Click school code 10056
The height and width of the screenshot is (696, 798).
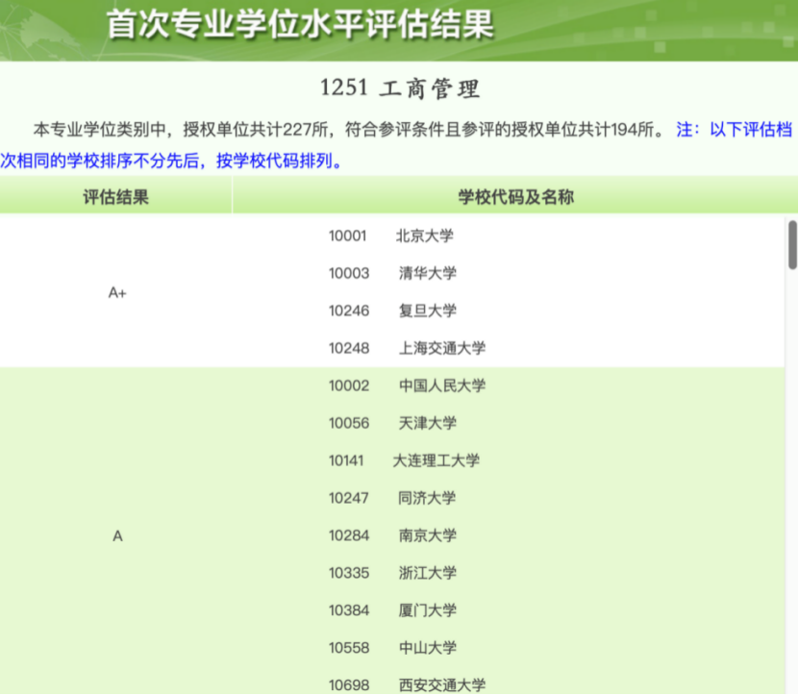pos(349,423)
